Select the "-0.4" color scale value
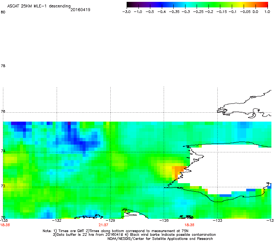The height and width of the screenshot is (241, 274). [x=162, y=12]
